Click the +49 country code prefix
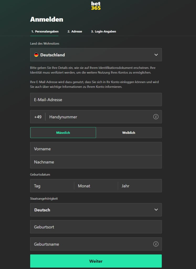This screenshot has width=196, height=269. [x=38, y=117]
